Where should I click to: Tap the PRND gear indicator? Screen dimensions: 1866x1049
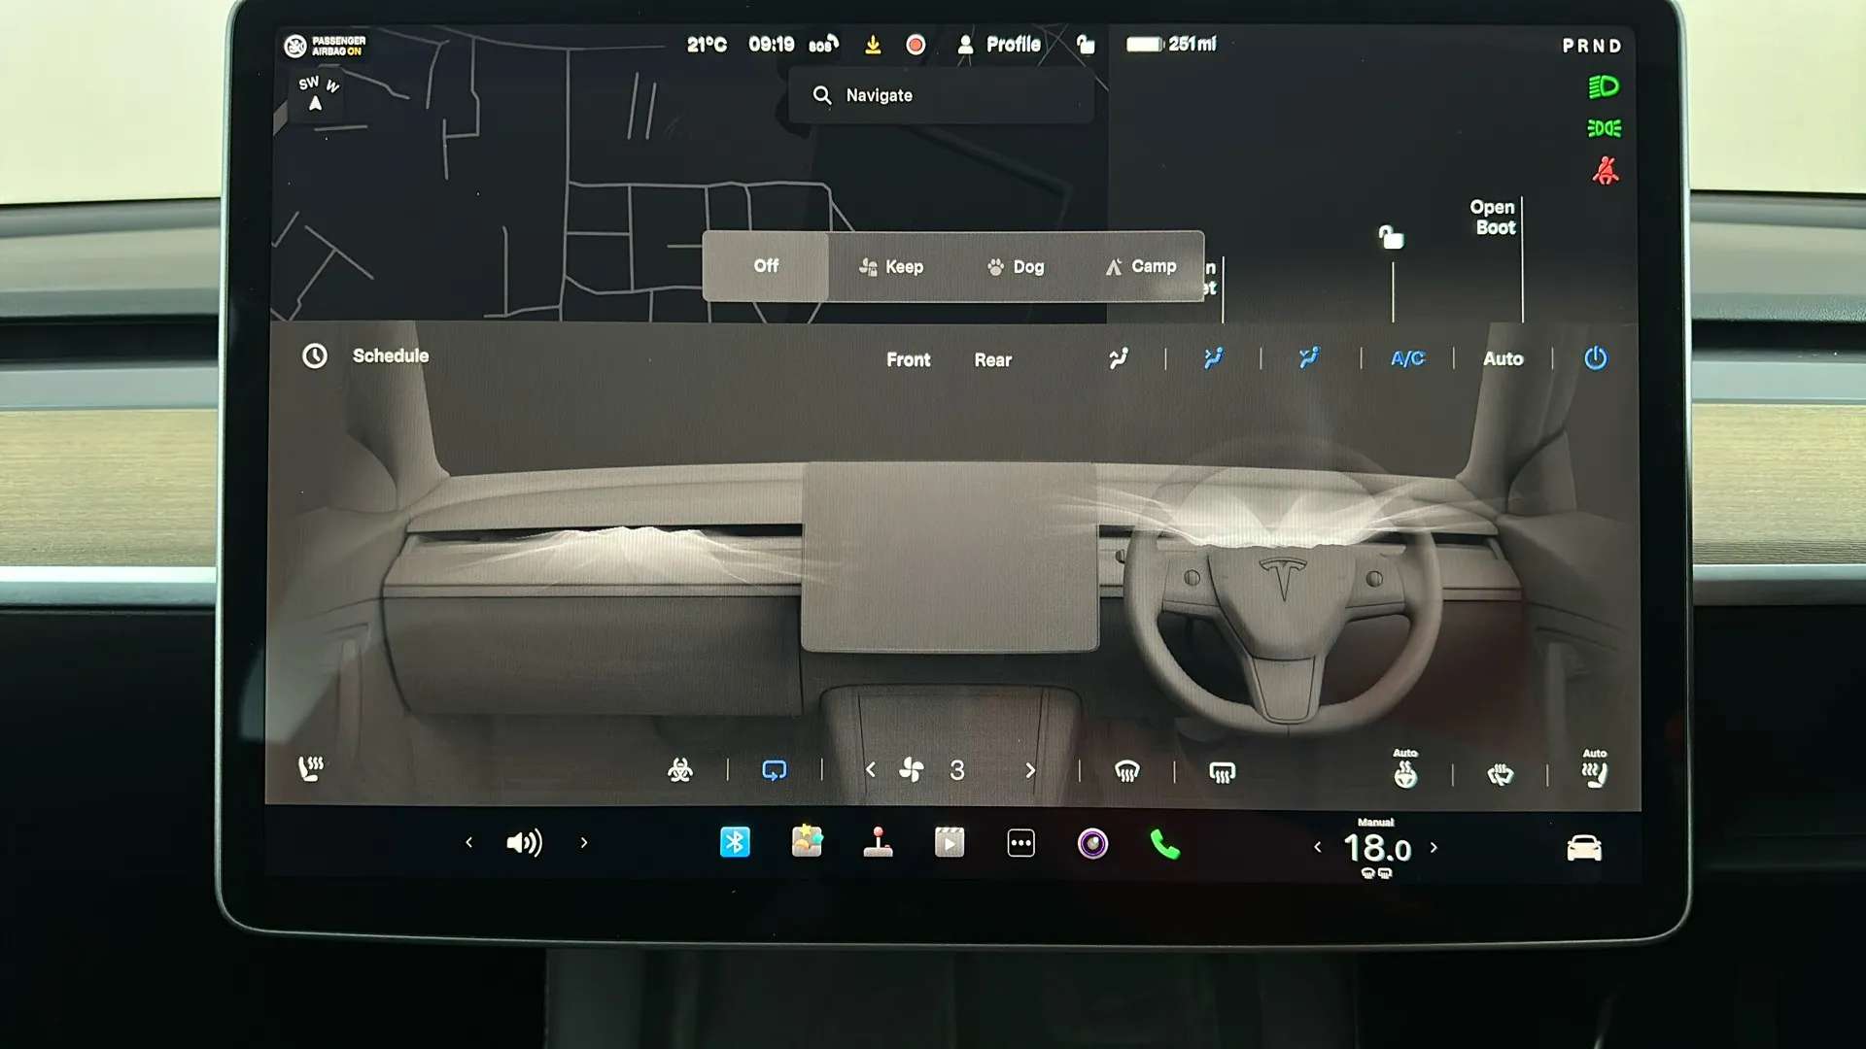pyautogui.click(x=1592, y=46)
